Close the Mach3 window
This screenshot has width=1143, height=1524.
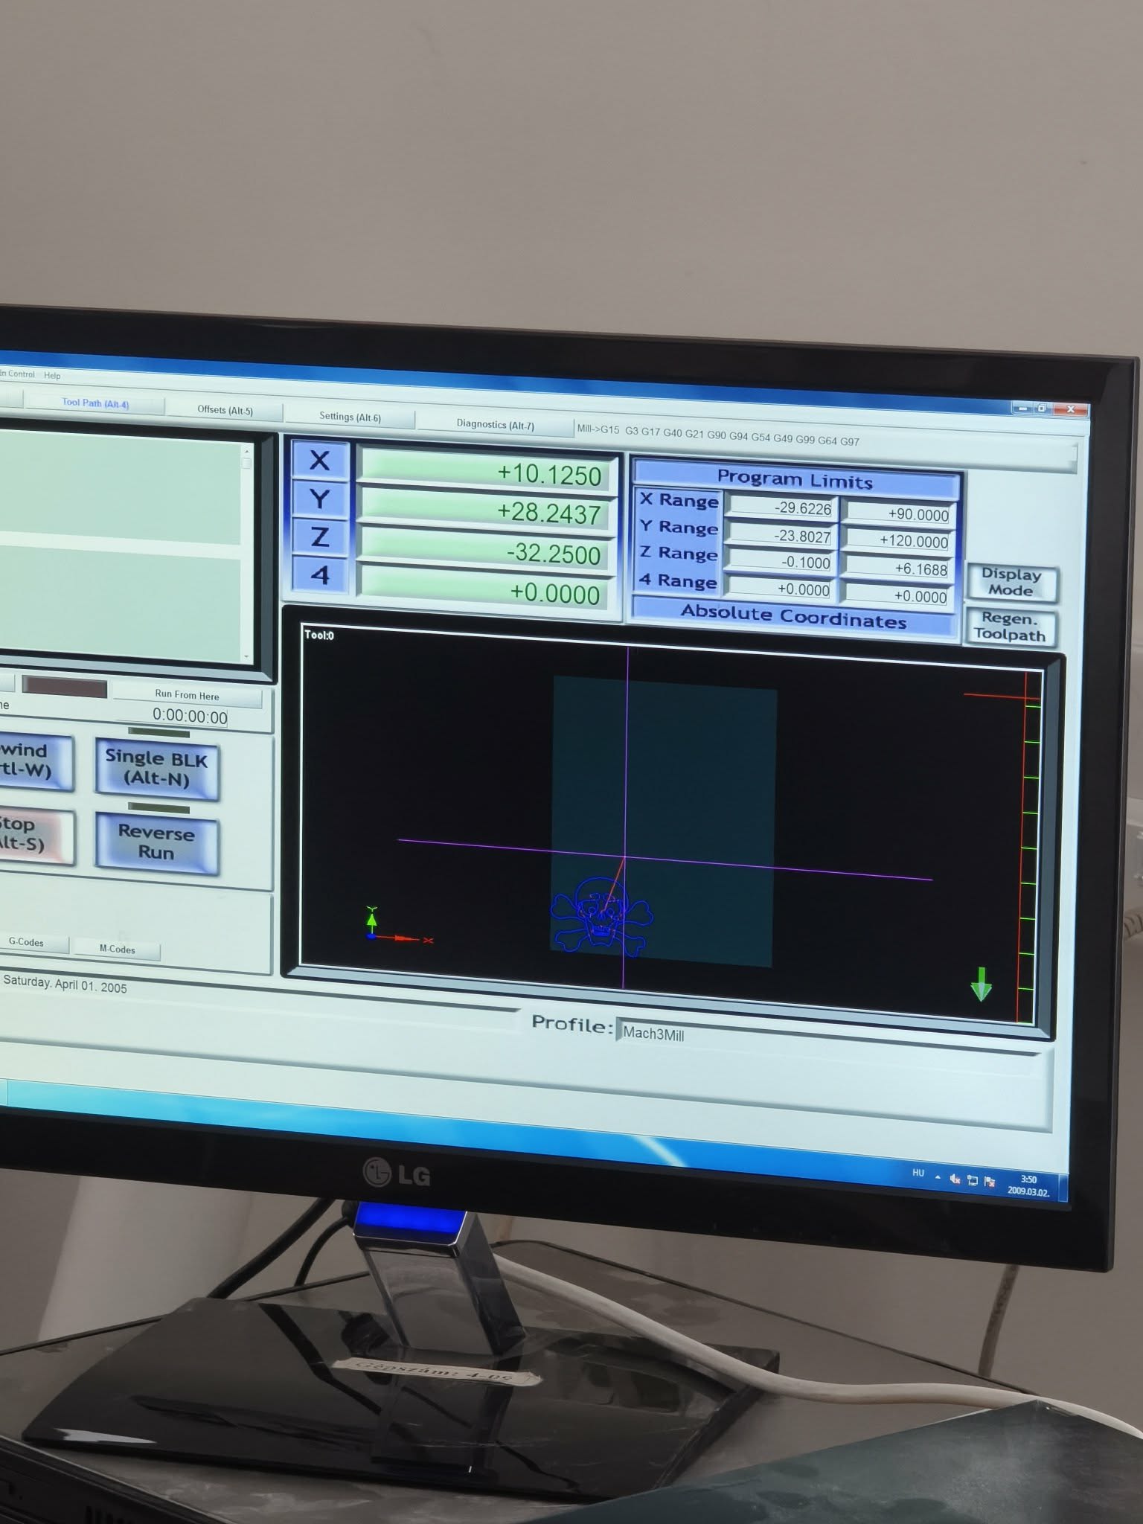[x=1071, y=409]
